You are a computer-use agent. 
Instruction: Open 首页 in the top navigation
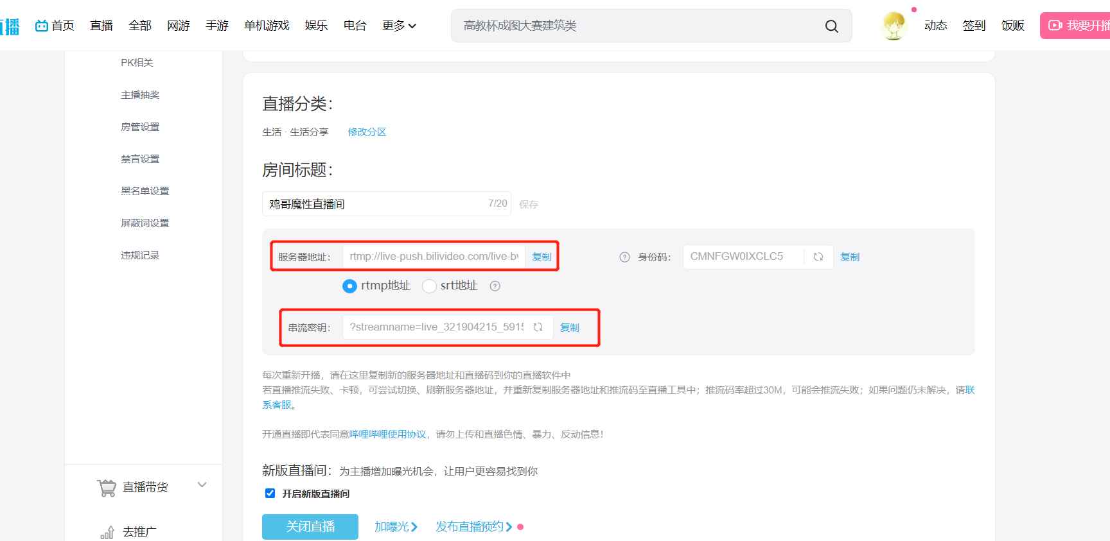[55, 26]
